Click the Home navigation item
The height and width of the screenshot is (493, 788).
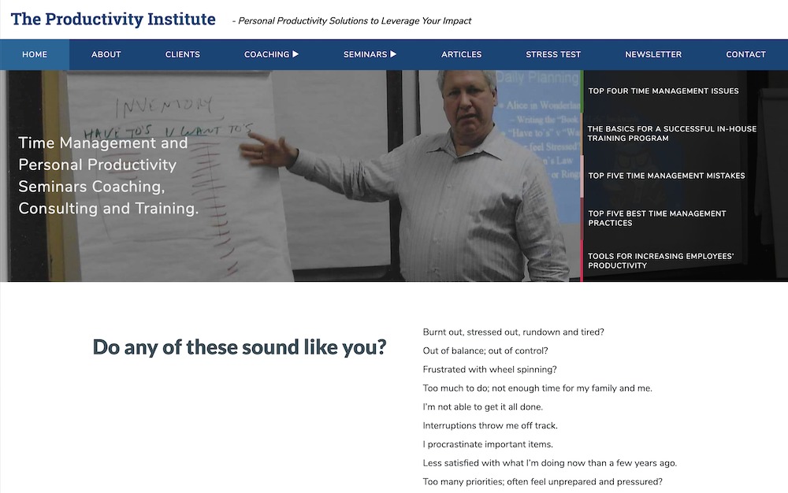coord(35,54)
